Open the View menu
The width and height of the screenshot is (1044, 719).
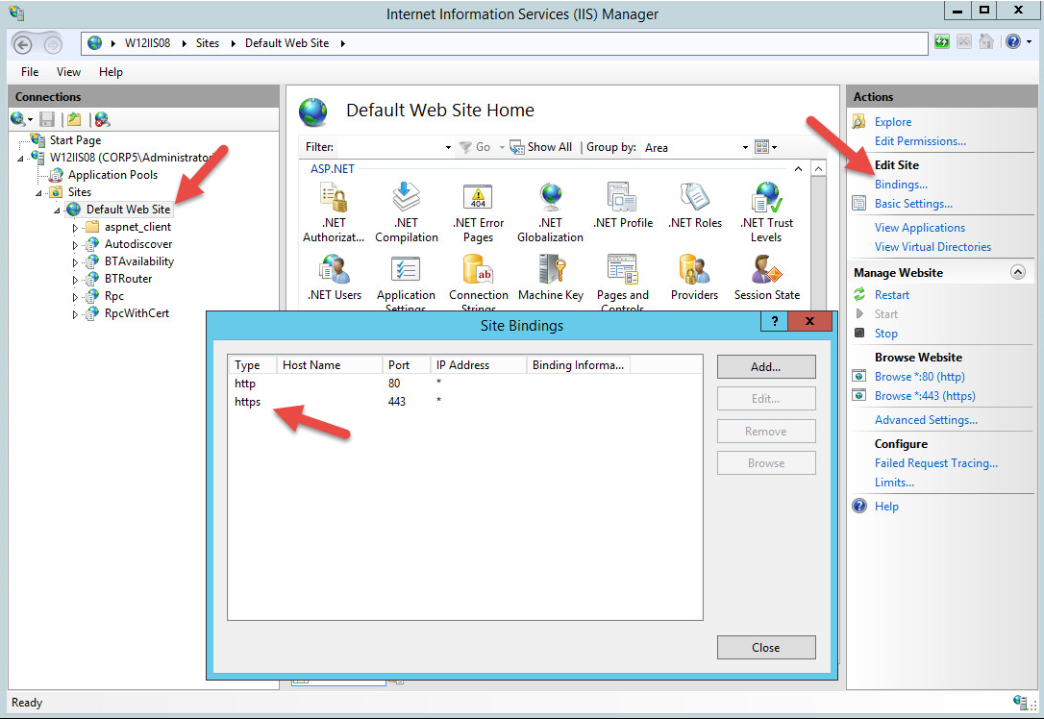(x=68, y=72)
